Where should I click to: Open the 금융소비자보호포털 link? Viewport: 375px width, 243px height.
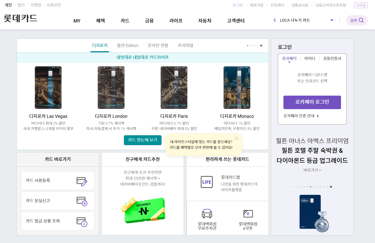pyautogui.click(x=331, y=5)
